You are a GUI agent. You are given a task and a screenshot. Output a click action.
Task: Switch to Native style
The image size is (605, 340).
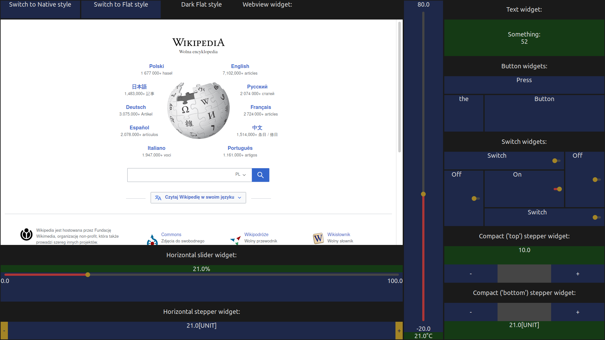40,9
